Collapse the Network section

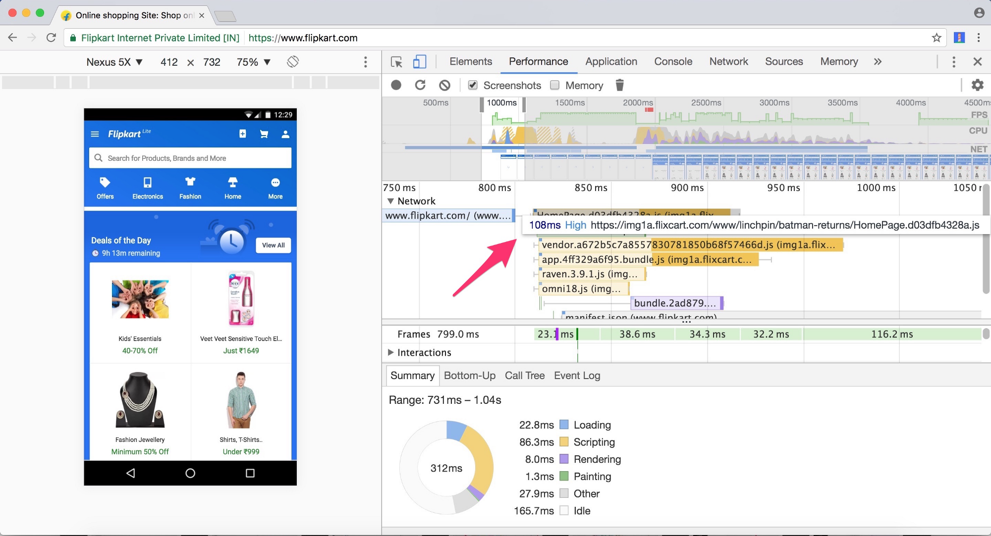[391, 201]
